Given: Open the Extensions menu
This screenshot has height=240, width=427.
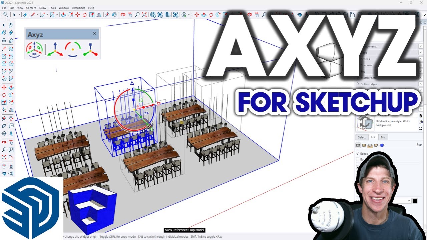Looking at the screenshot, I should coord(78,8).
